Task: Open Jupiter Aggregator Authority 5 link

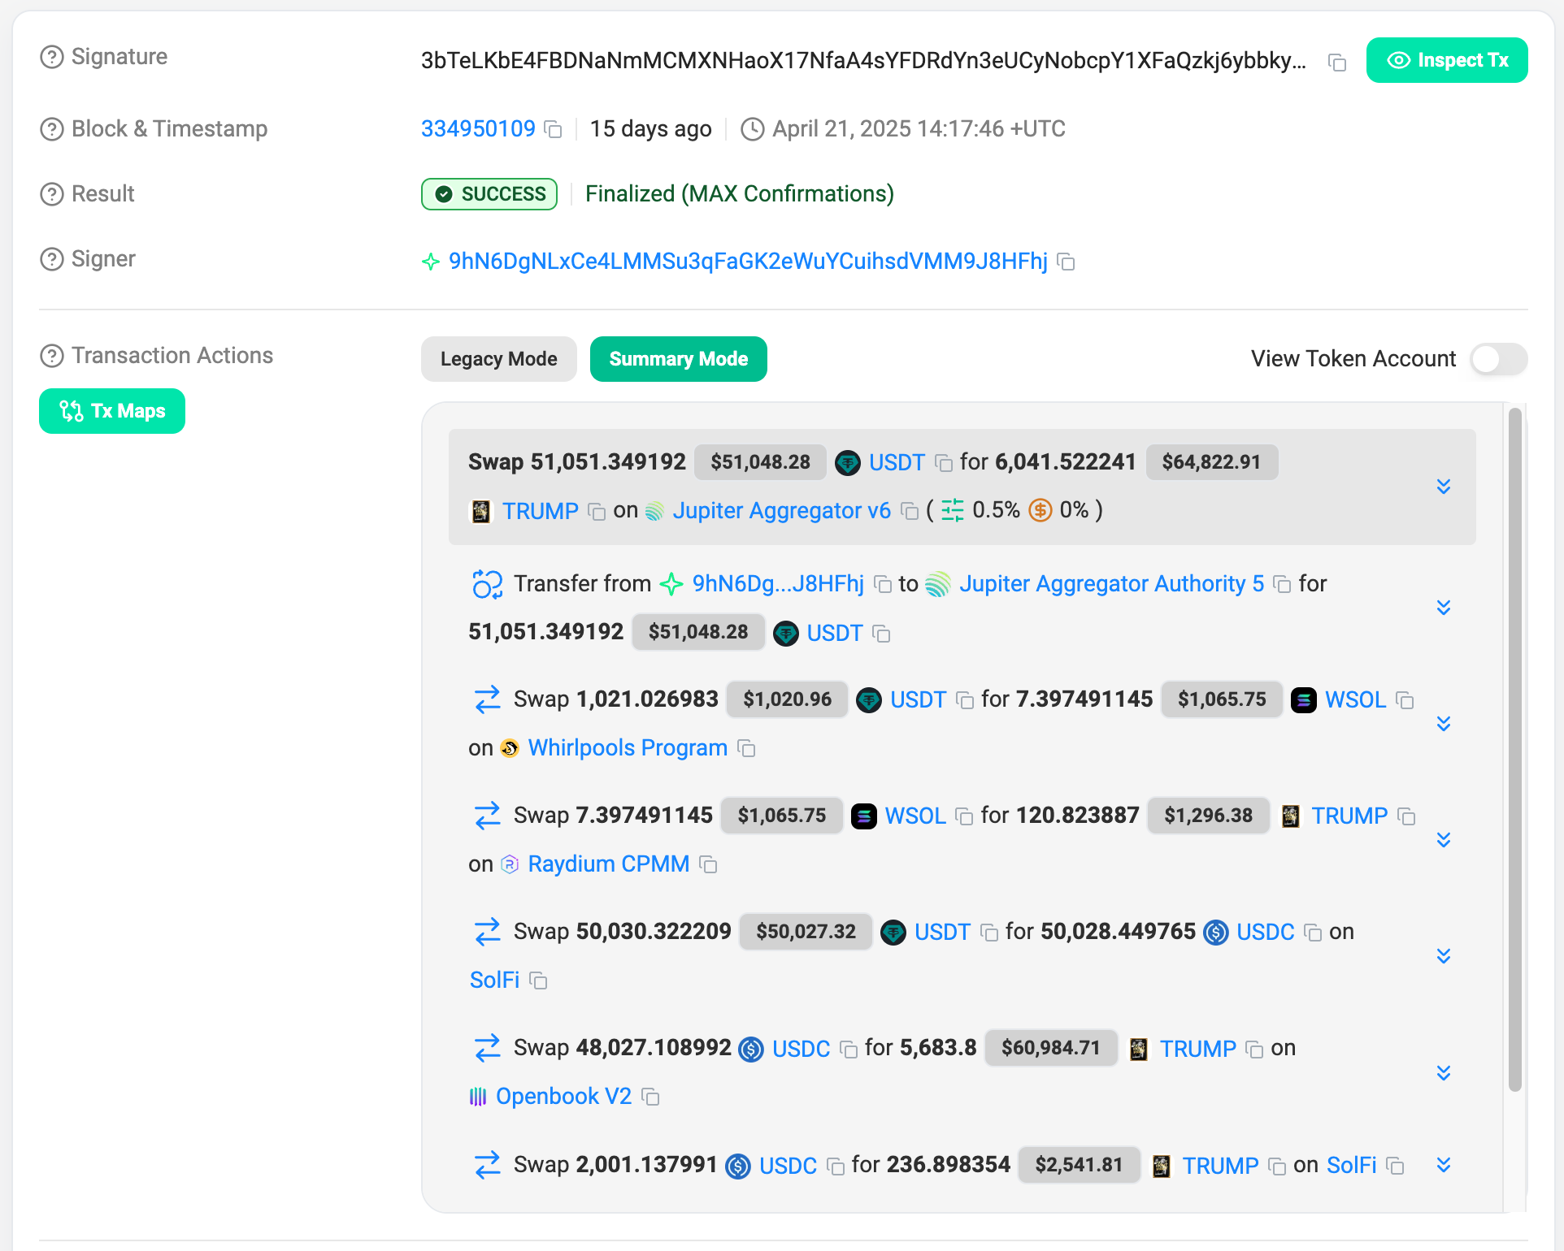Action: (x=1111, y=584)
